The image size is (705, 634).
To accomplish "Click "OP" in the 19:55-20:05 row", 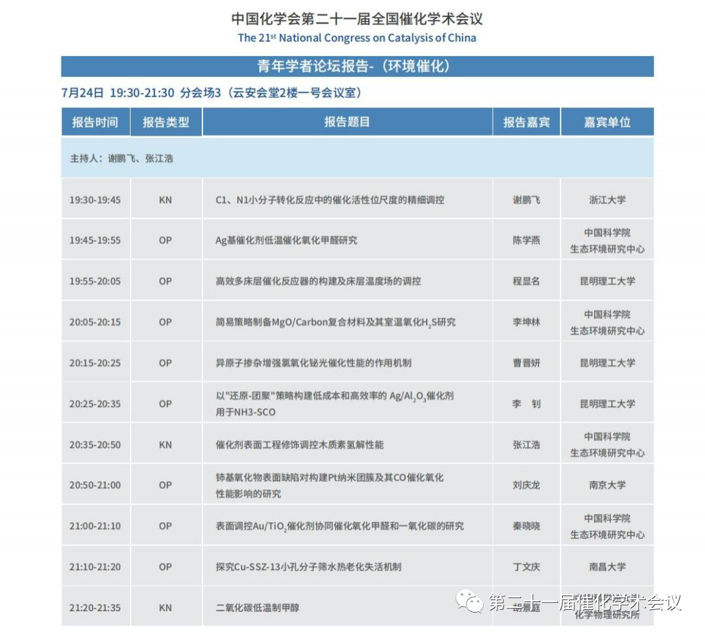I will [x=165, y=281].
